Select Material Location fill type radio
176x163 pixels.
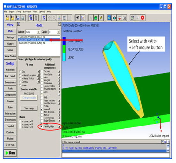coord(20,75)
